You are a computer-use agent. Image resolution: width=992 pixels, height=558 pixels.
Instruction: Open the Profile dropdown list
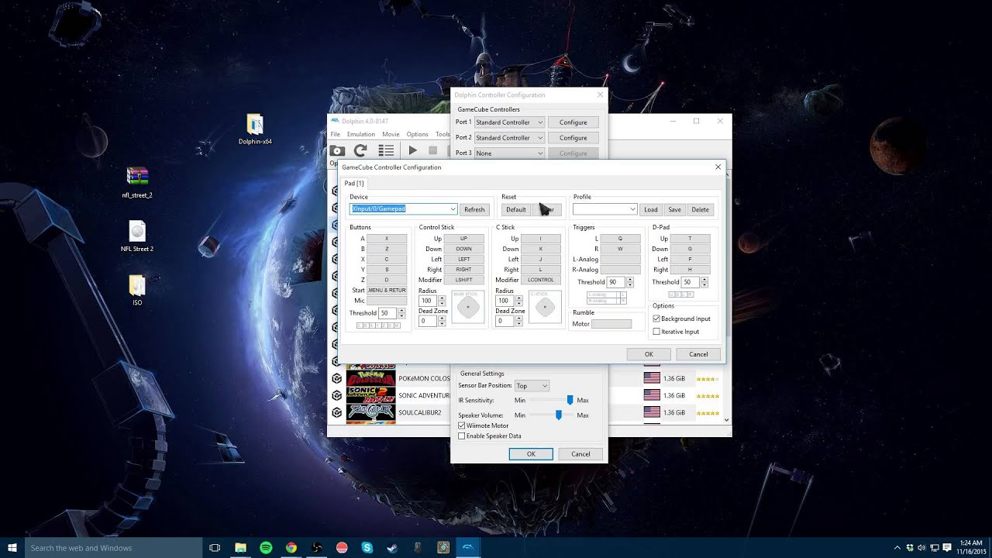[632, 209]
